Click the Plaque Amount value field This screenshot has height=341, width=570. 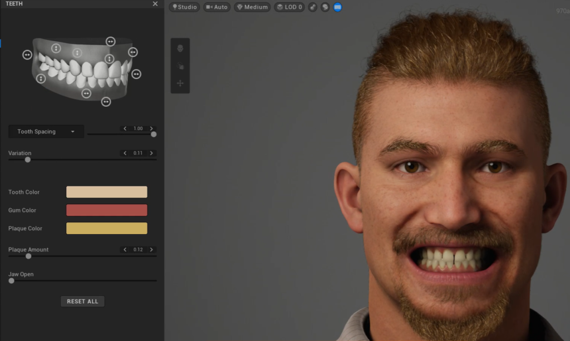[x=138, y=250]
